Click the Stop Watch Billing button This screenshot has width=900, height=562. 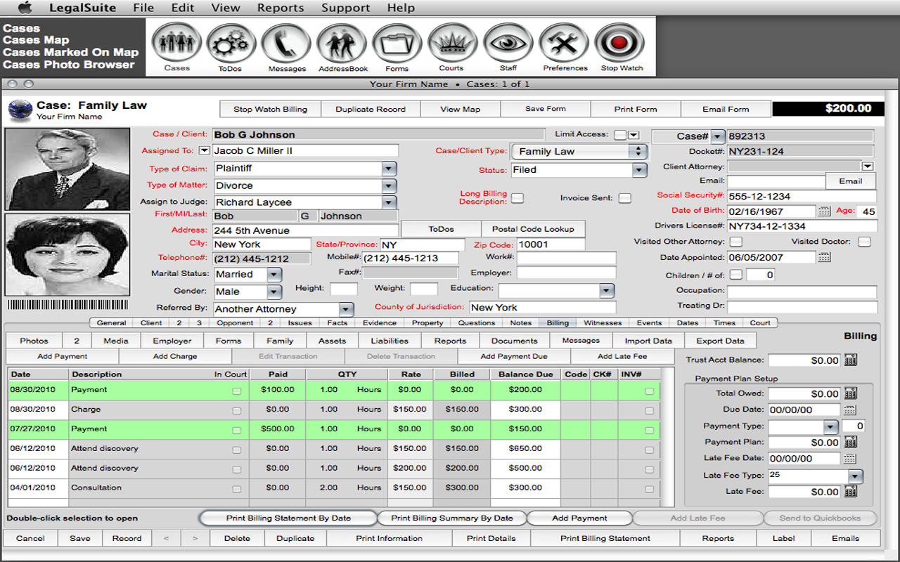[270, 109]
